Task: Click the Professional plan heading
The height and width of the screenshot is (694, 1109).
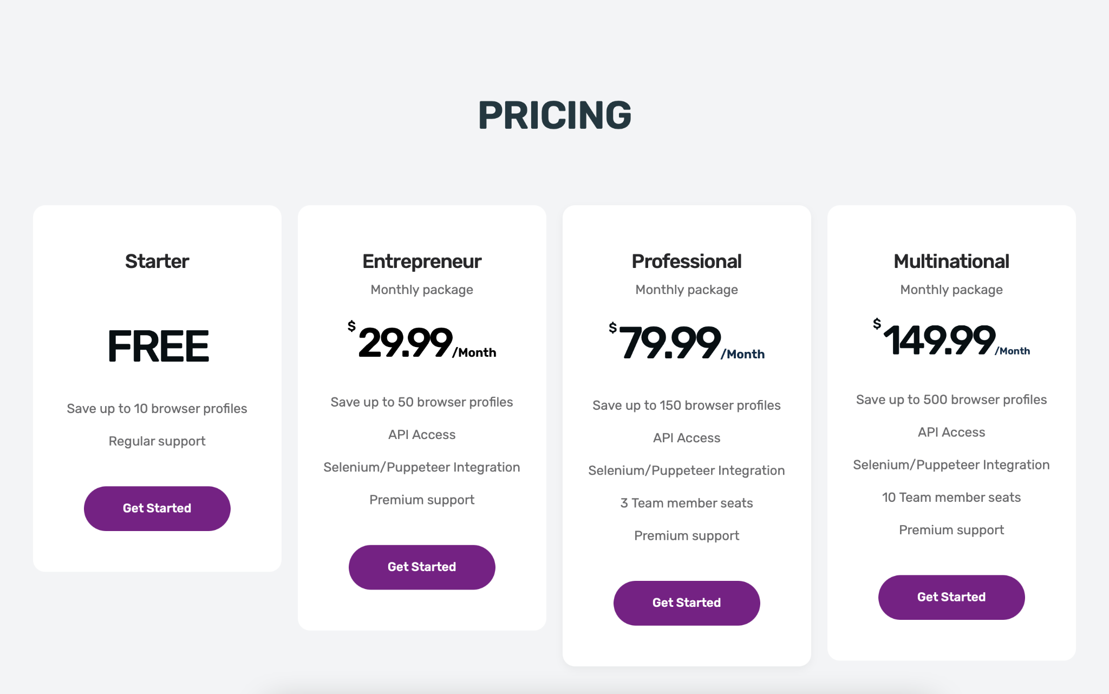Action: (687, 261)
